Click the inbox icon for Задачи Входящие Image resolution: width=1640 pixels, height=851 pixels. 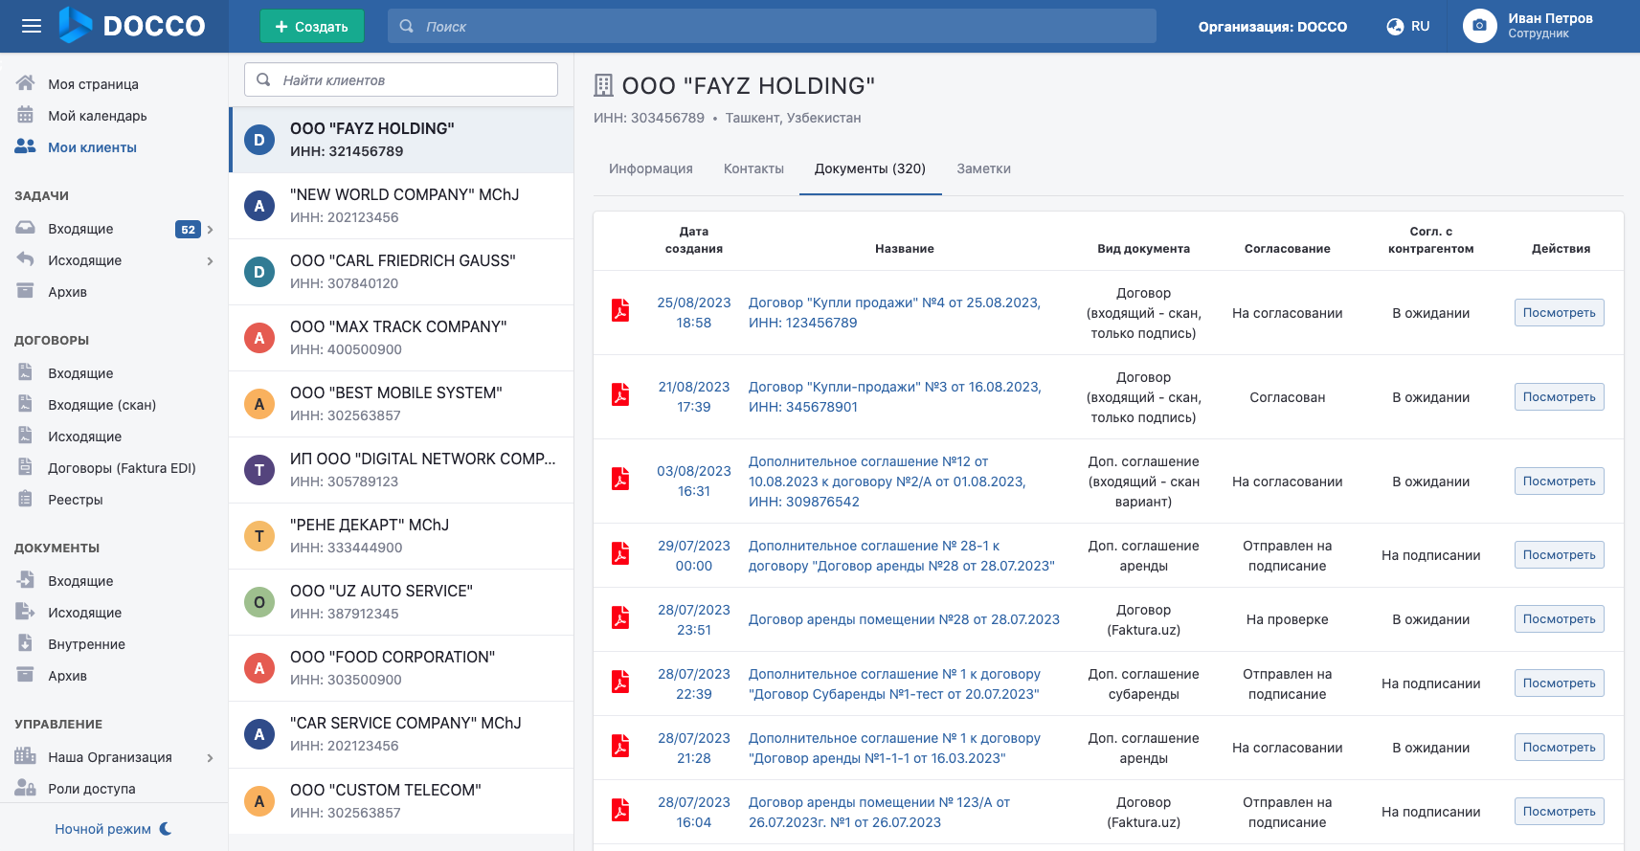(26, 228)
